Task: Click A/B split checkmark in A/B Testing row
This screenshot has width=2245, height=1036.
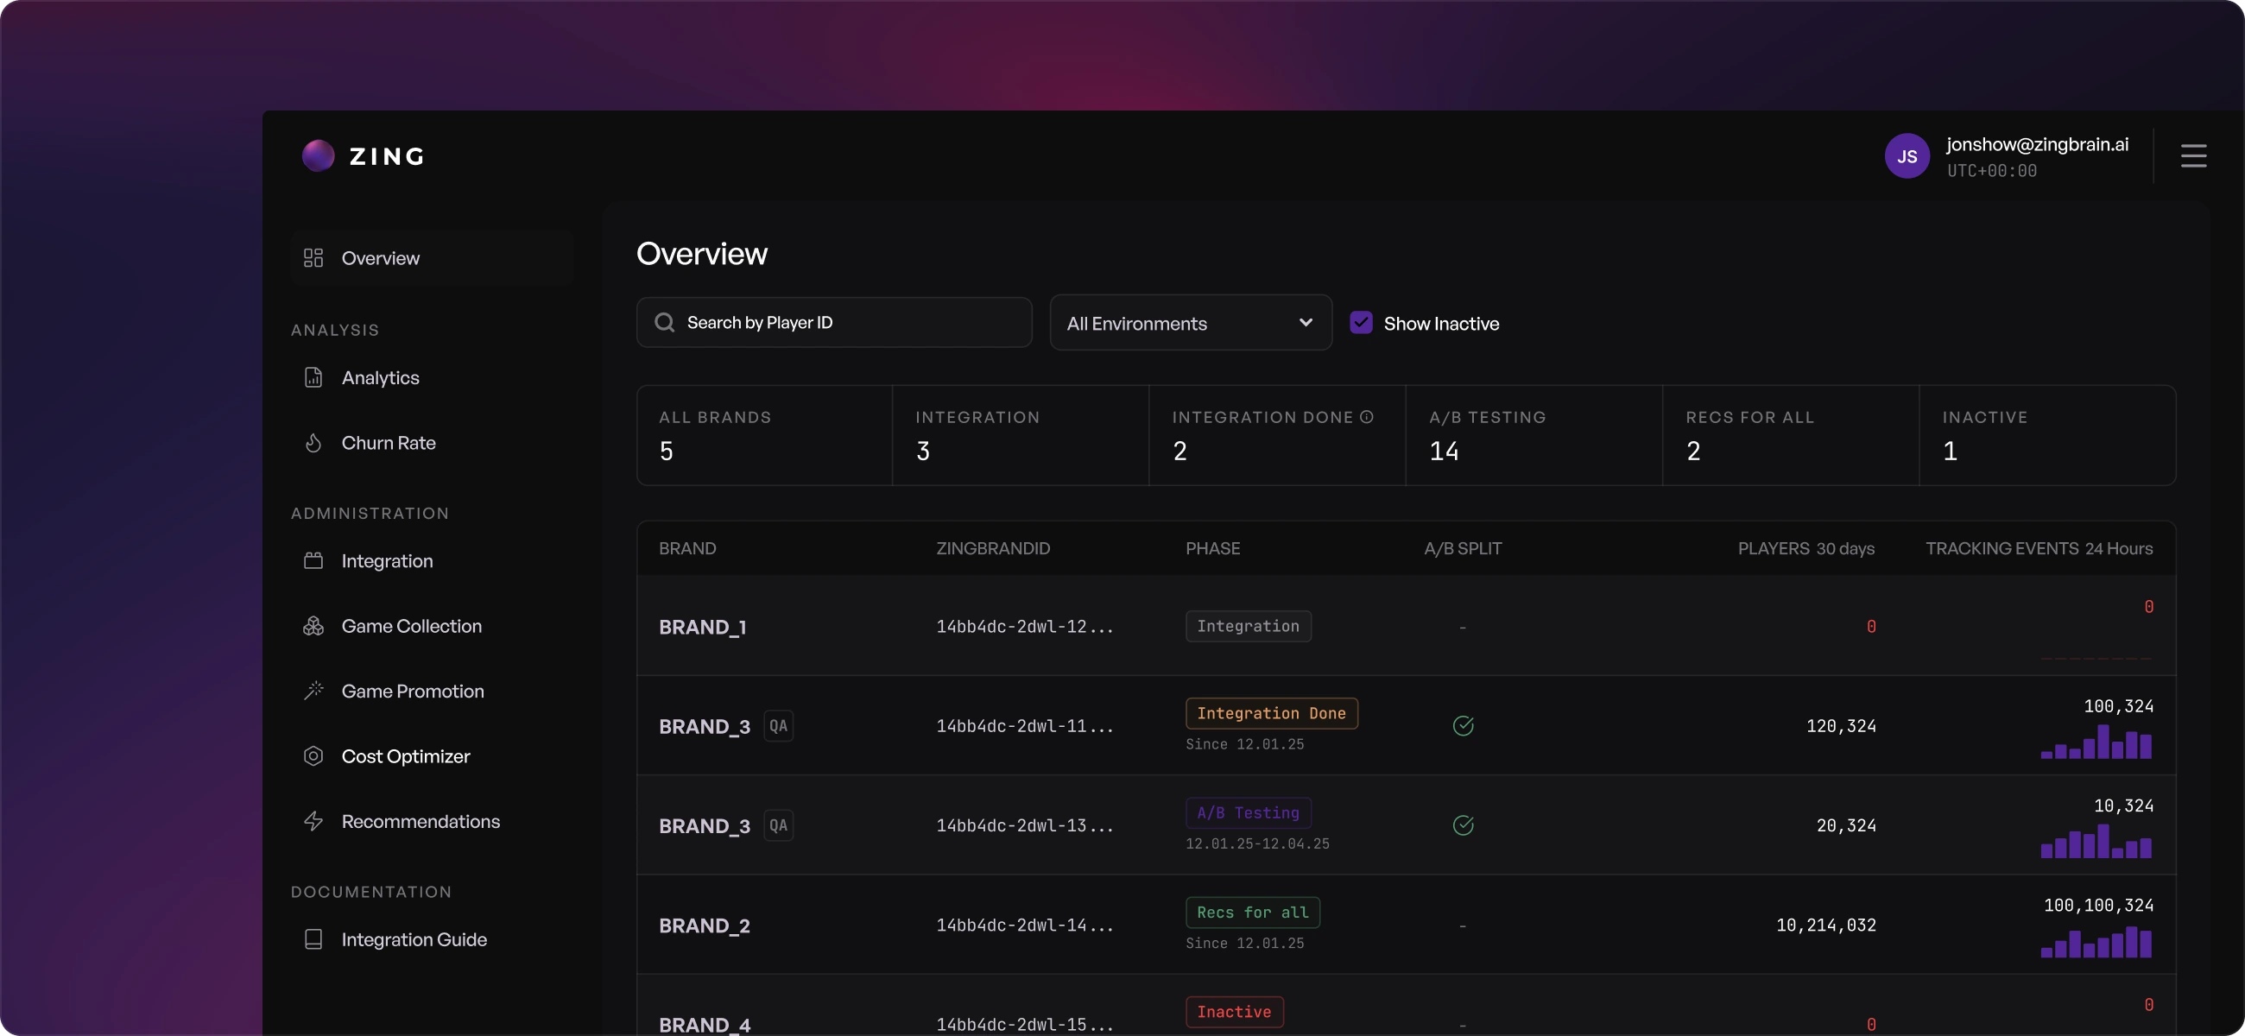Action: pyautogui.click(x=1464, y=824)
